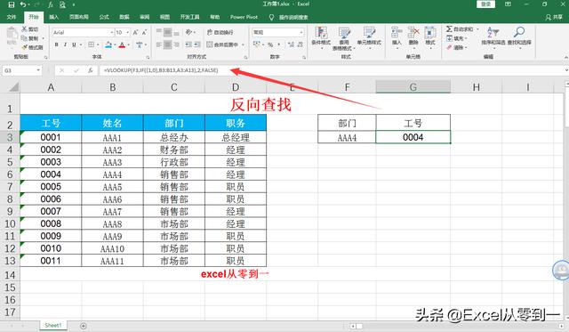569x332 pixels.
Task: Collapse the ribbon with chevron arrow
Action: click(566, 57)
